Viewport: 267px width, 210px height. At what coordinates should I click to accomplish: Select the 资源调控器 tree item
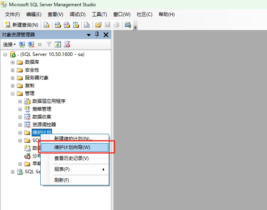coord(44,125)
